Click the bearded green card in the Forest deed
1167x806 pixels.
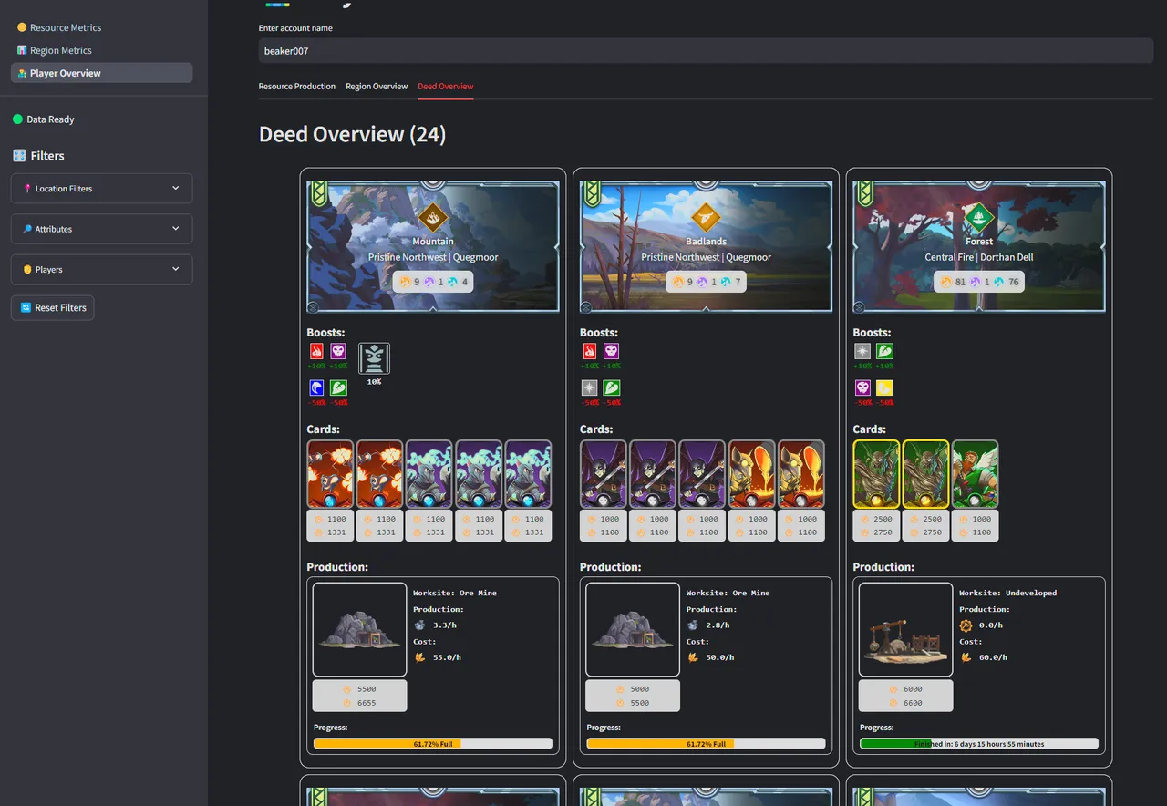(x=975, y=474)
